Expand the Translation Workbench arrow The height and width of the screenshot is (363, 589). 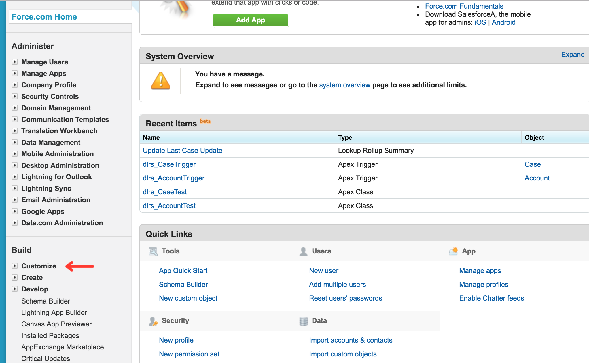click(x=15, y=131)
